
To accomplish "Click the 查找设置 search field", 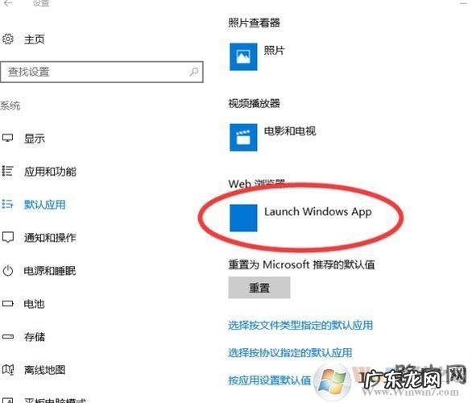I will pyautogui.click(x=101, y=72).
